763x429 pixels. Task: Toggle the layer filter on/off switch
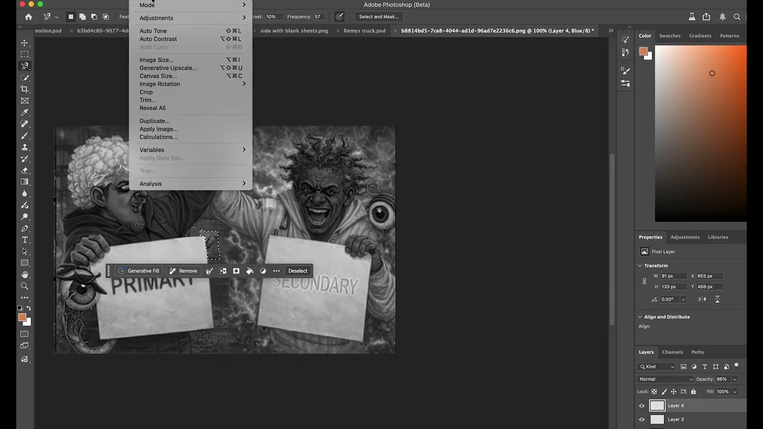pos(736,366)
